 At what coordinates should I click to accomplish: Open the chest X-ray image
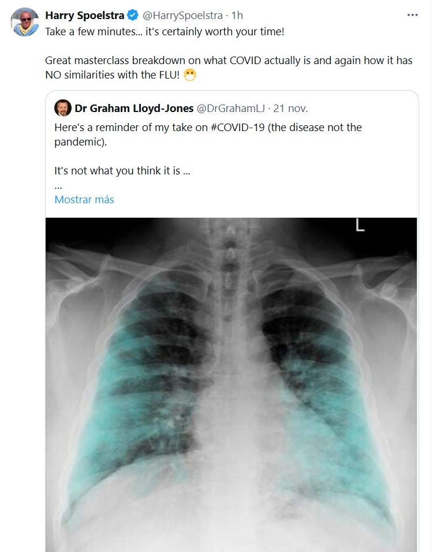(231, 381)
